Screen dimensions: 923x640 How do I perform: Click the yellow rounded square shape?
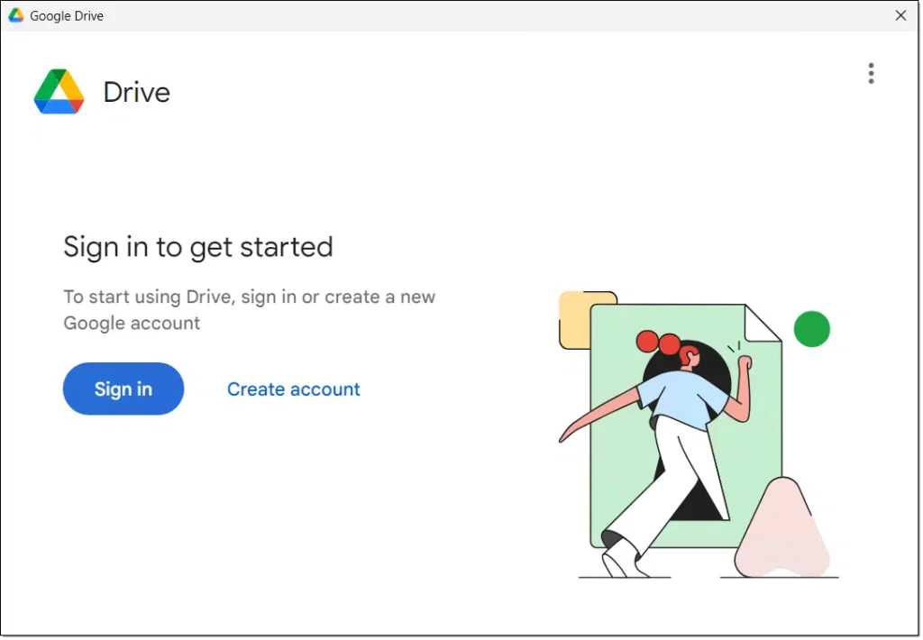pos(573,320)
